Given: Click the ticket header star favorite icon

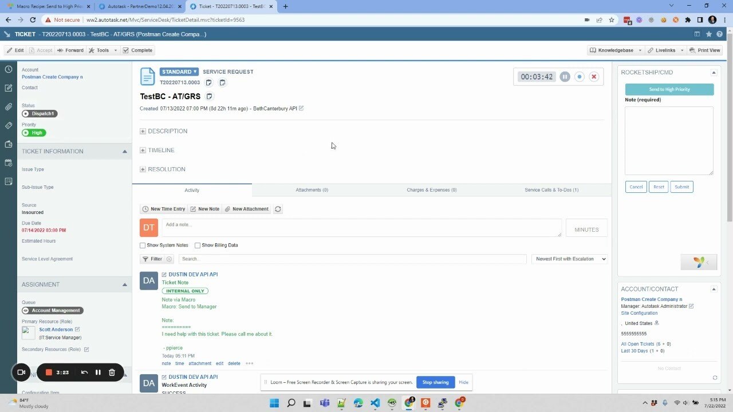Looking at the screenshot, I should [709, 34].
